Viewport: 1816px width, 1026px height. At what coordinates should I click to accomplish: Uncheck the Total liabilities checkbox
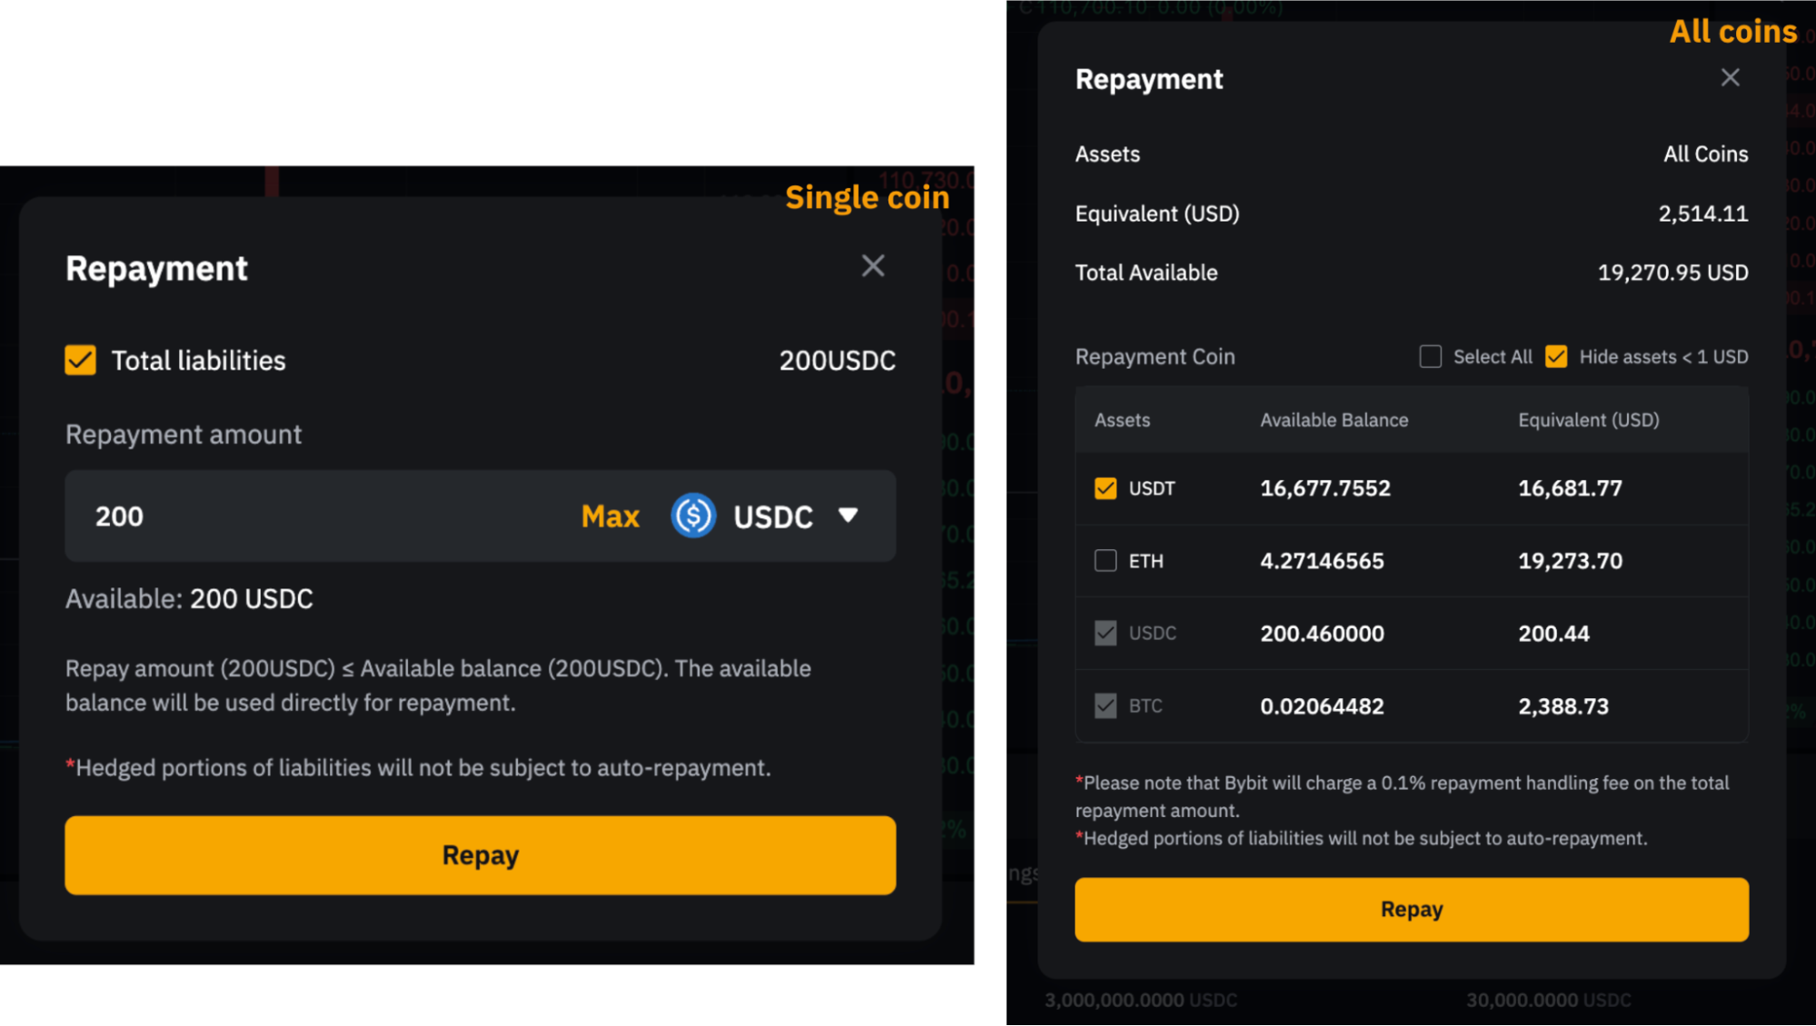[x=81, y=360]
